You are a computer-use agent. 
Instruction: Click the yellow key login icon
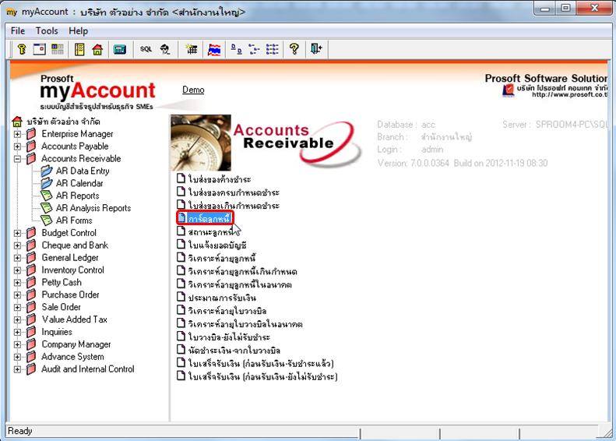point(22,50)
